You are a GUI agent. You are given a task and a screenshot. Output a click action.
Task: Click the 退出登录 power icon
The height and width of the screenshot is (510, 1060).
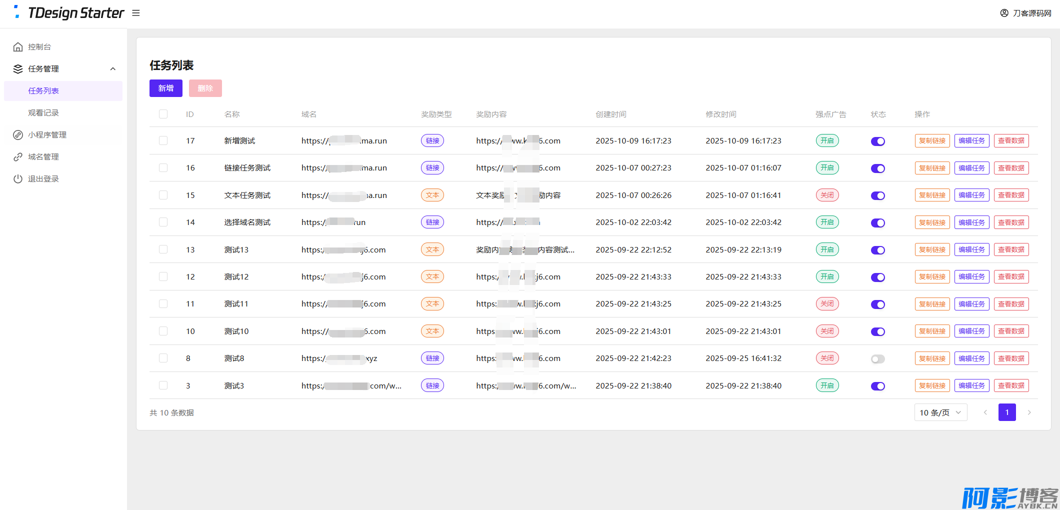(x=18, y=179)
